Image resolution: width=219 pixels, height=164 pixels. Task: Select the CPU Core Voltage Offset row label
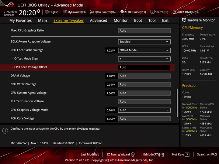tap(30, 67)
